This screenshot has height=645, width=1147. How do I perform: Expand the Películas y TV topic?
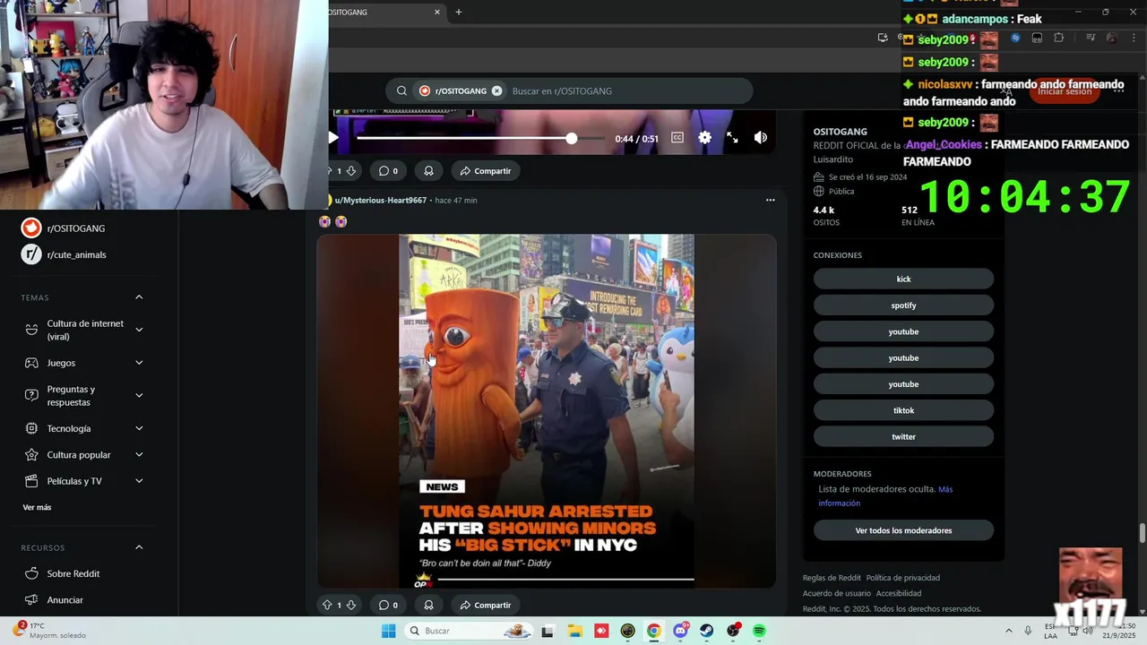[x=139, y=481]
